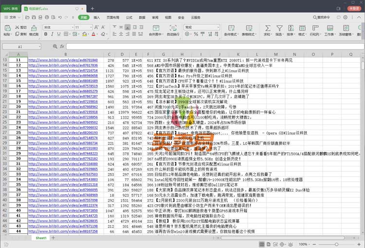Click the AutoSum sigma icon
The image size is (365, 248).
[268, 28]
